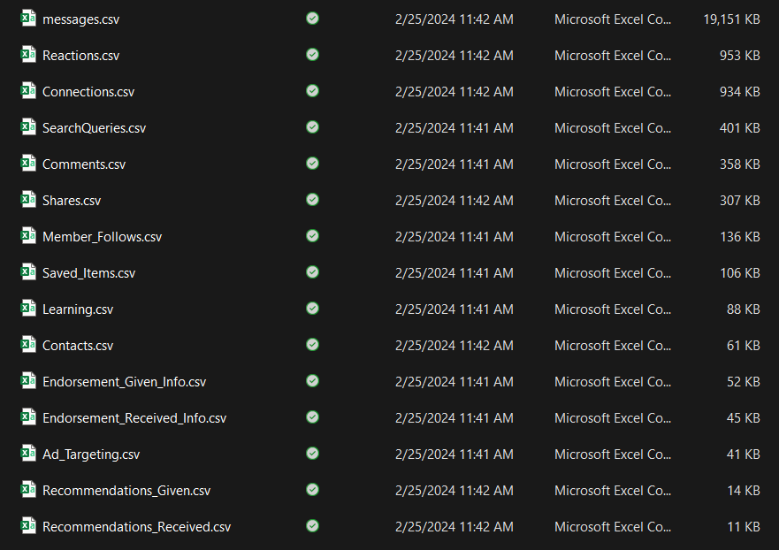Click the Excel icon beside Saved_Items.csv
Viewport: 779px width, 550px height.
coord(28,272)
